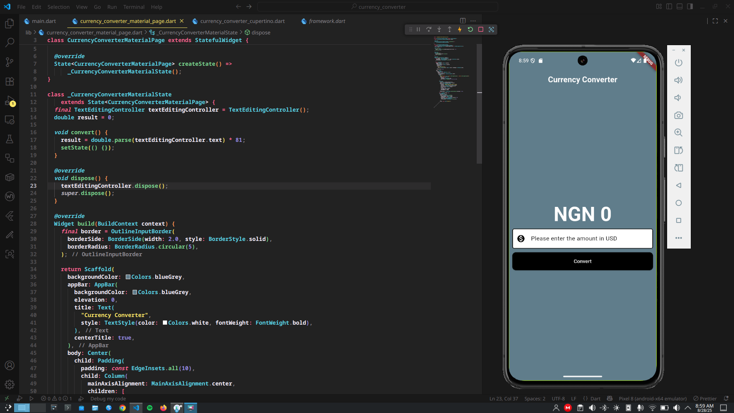Image resolution: width=734 pixels, height=413 pixels.
Task: Open the Terminal menu
Action: pos(134,7)
